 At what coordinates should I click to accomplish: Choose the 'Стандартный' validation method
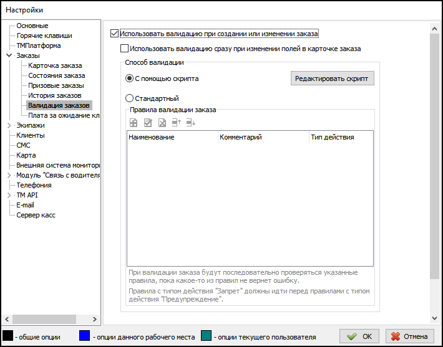click(x=130, y=98)
